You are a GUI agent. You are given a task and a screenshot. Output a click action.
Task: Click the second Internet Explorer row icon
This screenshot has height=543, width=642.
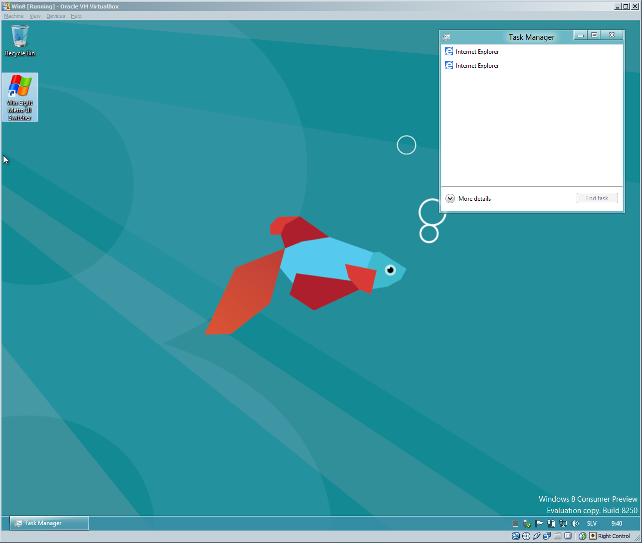tap(449, 66)
